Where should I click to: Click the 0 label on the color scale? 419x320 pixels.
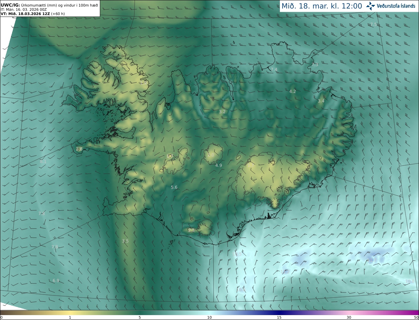1,317
